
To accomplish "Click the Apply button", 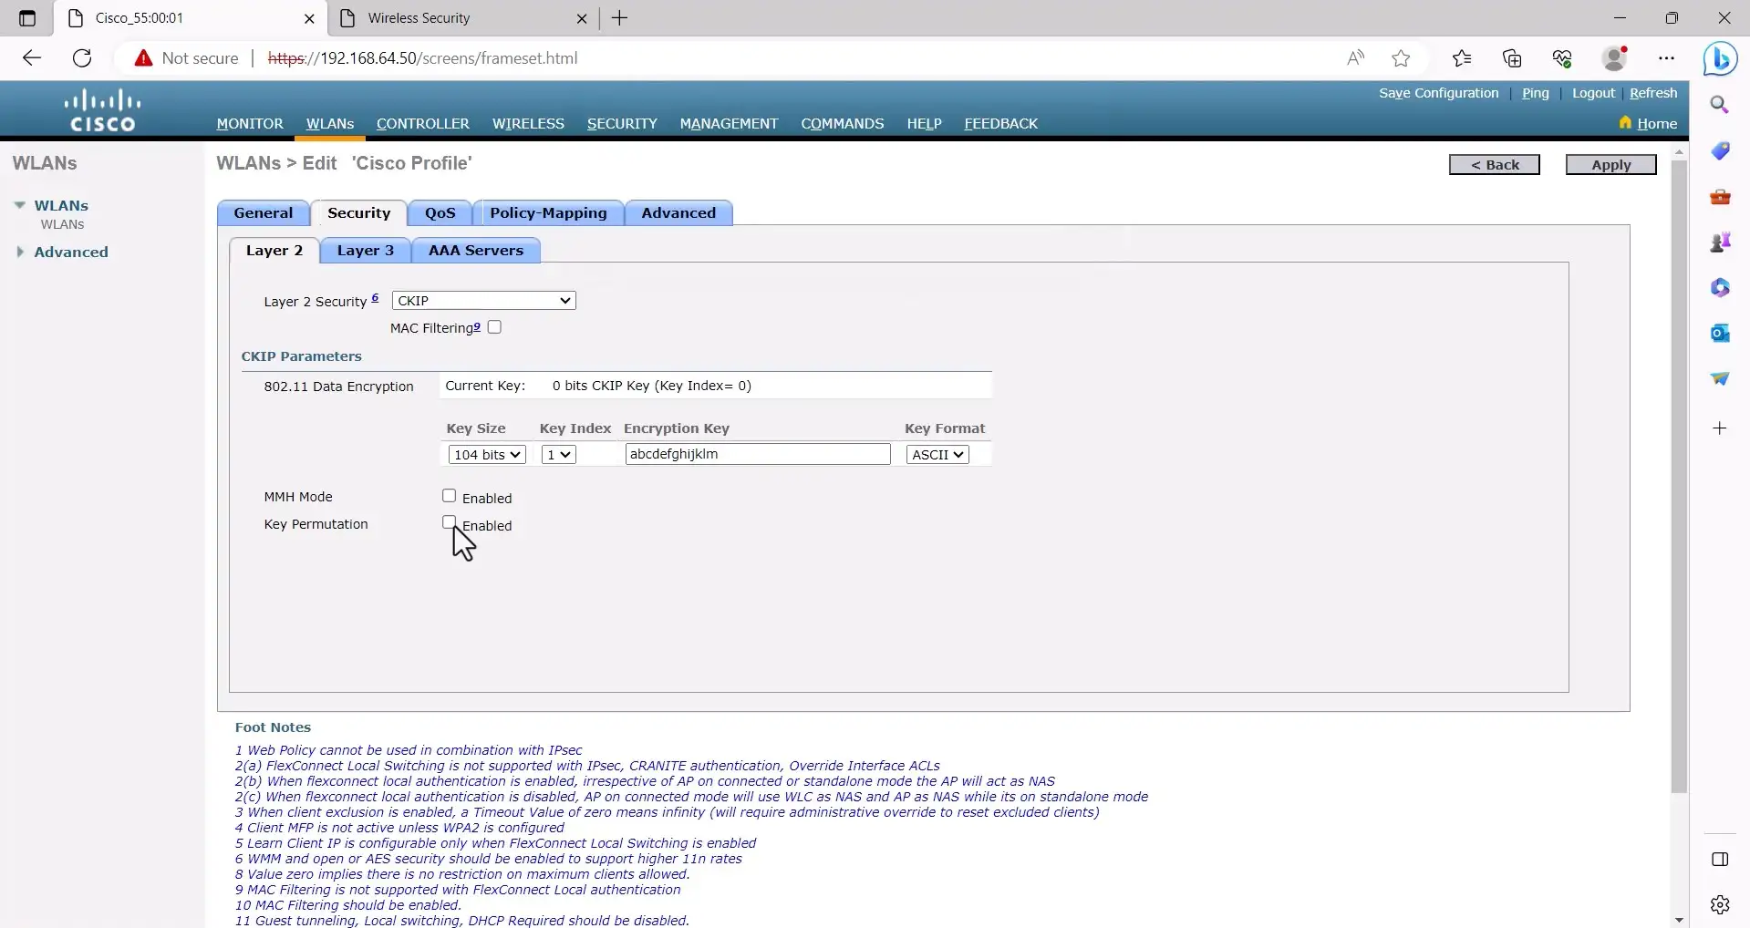I will pos(1609,164).
